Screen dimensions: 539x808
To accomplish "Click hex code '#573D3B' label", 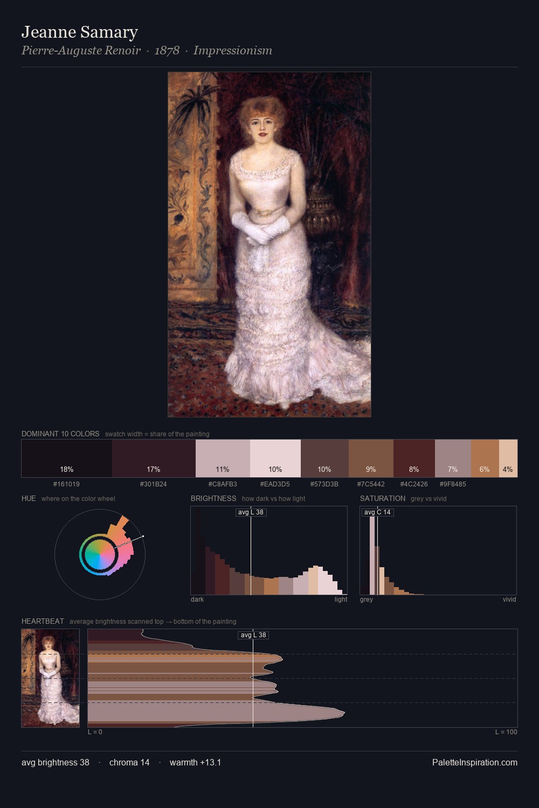I will (324, 484).
